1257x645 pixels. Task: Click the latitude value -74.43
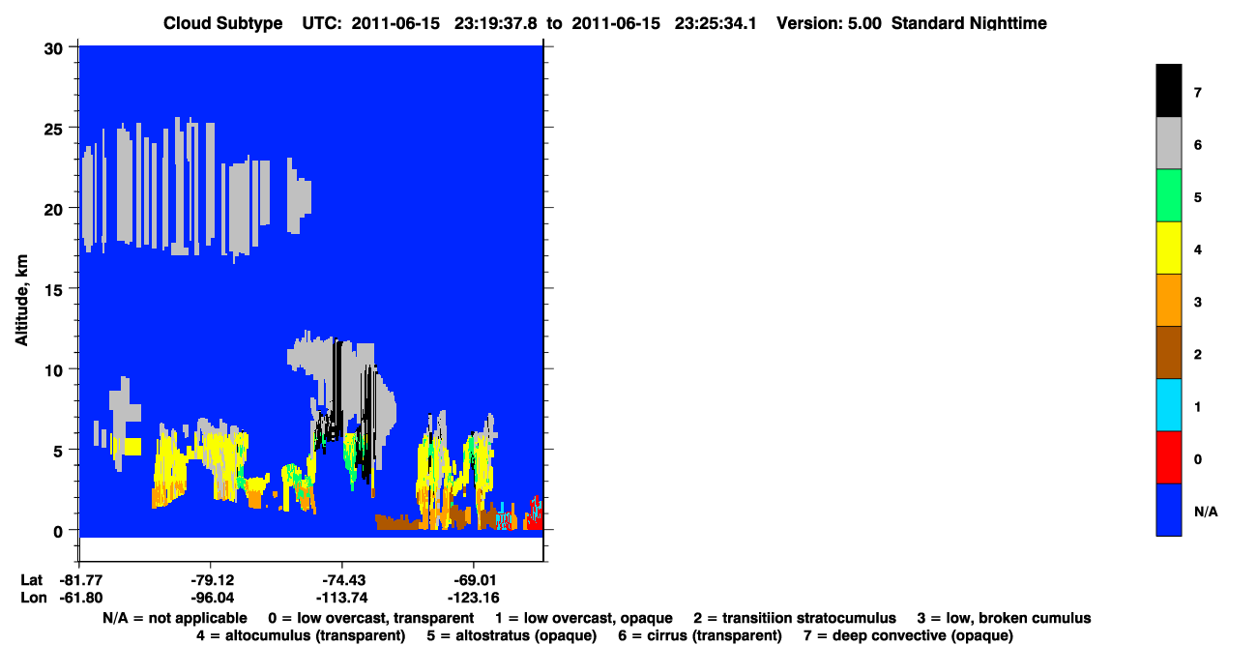point(342,580)
